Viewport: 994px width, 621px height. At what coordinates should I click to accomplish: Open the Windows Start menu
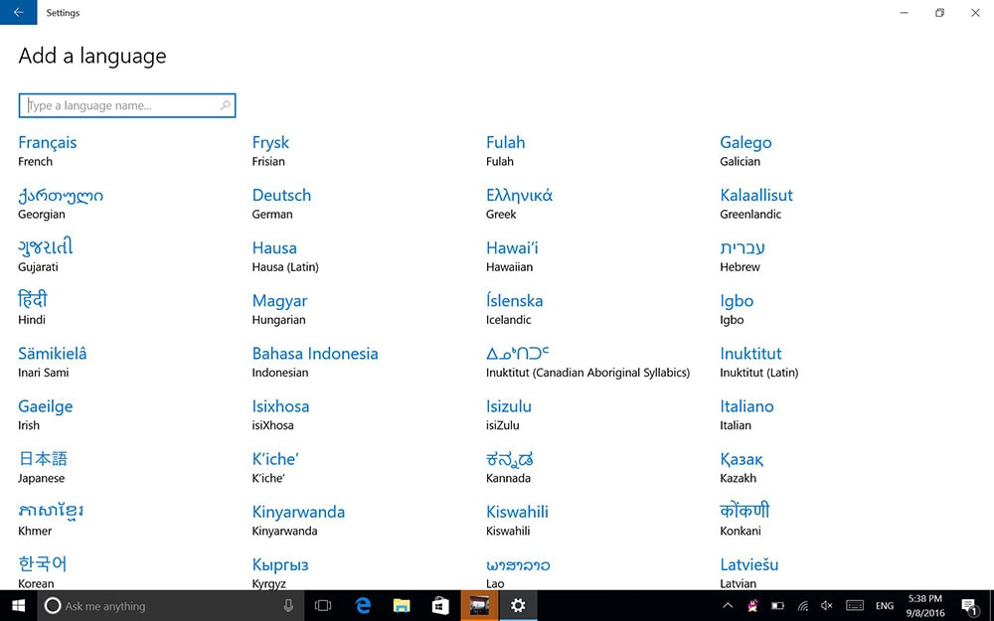coord(18,605)
